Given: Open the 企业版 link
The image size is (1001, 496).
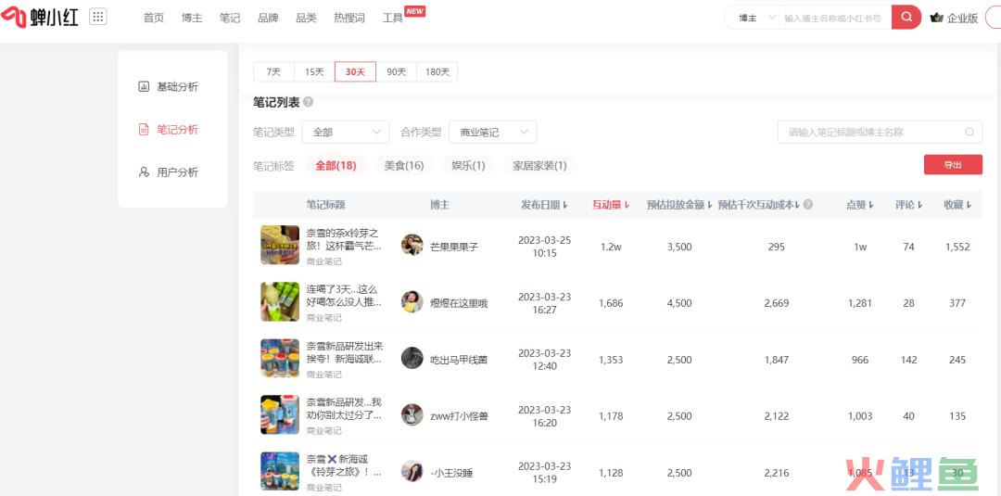Looking at the screenshot, I should (963, 18).
